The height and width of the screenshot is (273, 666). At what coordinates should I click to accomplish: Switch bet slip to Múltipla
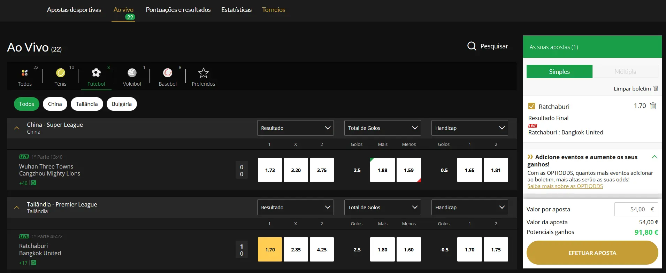coord(625,71)
